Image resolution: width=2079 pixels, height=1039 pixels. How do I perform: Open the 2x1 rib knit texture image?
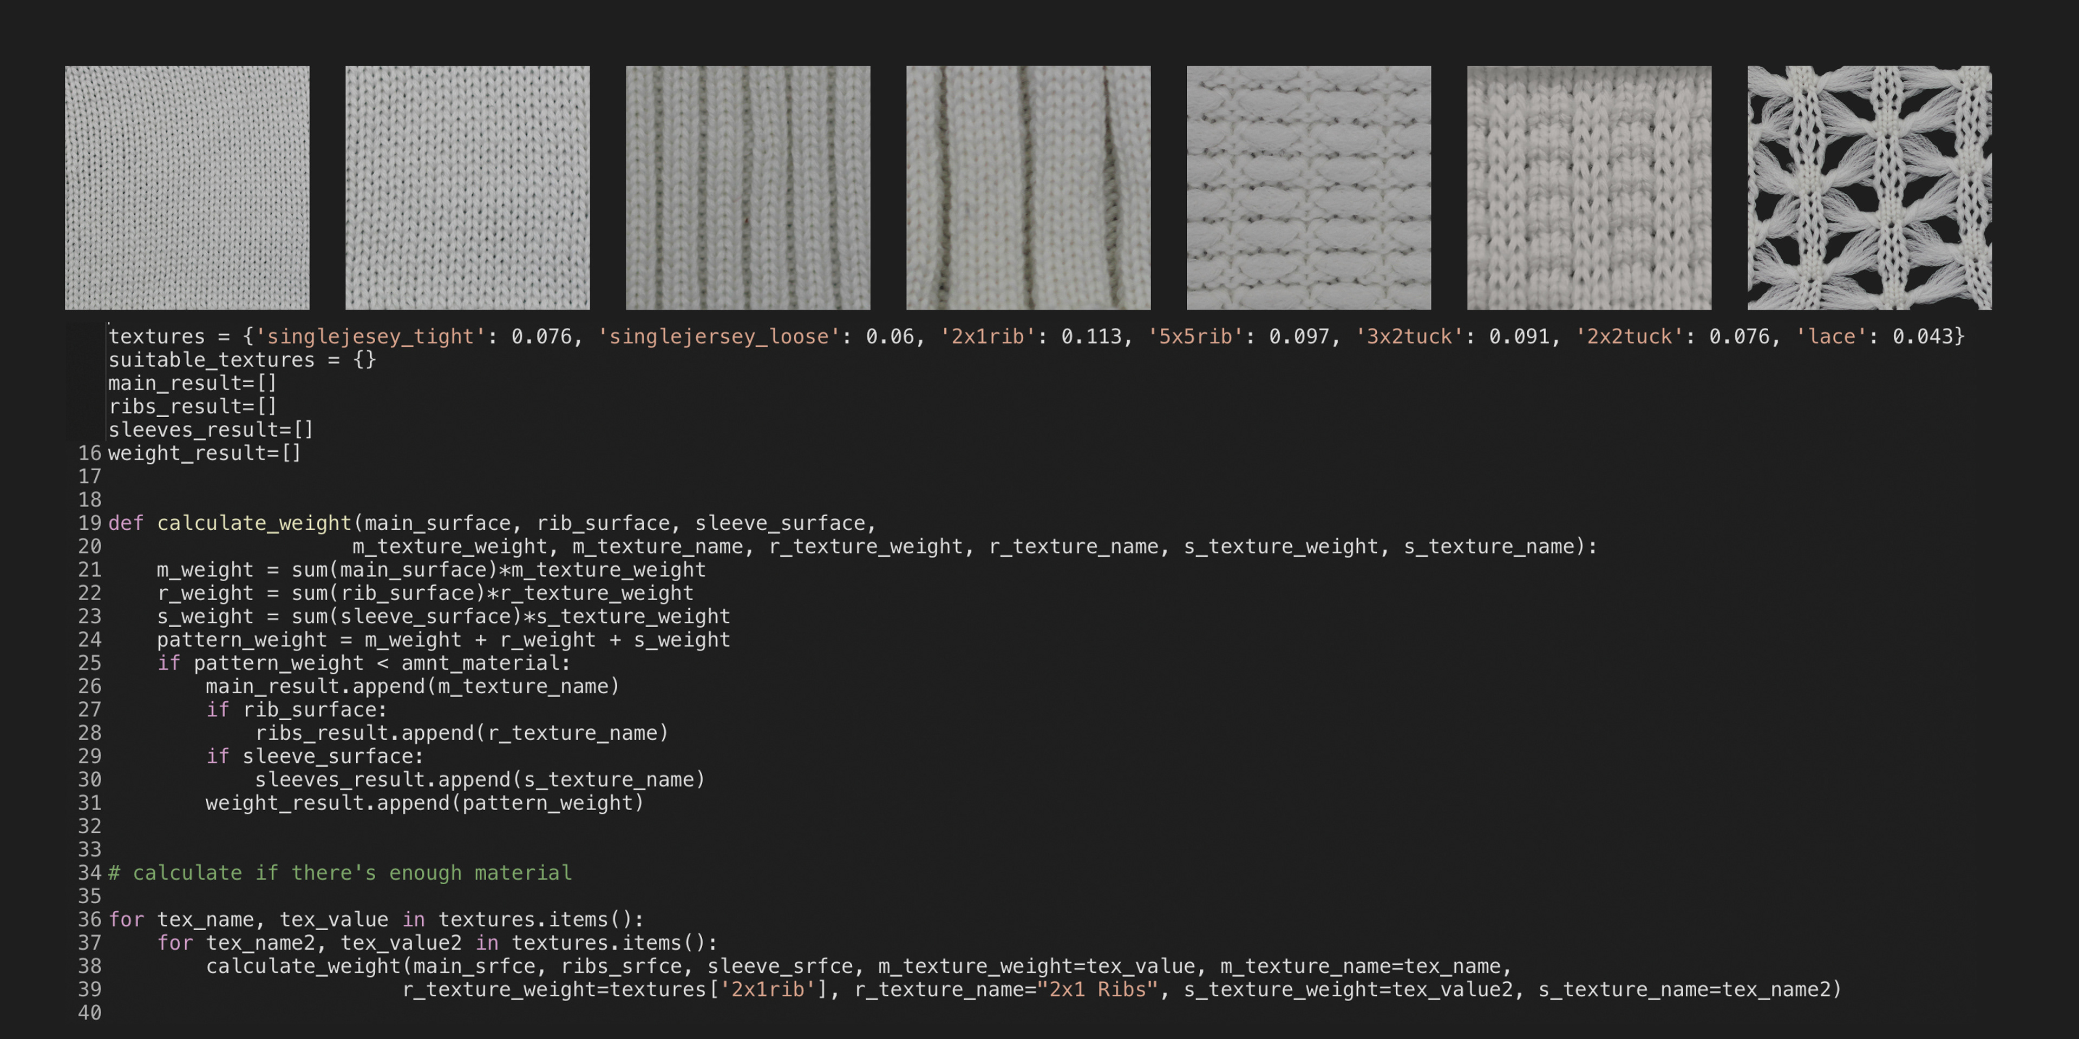(x=748, y=188)
